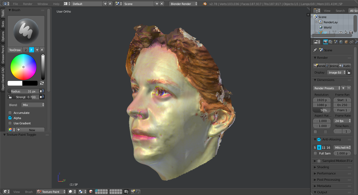Open the File menu
The height and width of the screenshot is (195, 358).
click(x=15, y=4)
